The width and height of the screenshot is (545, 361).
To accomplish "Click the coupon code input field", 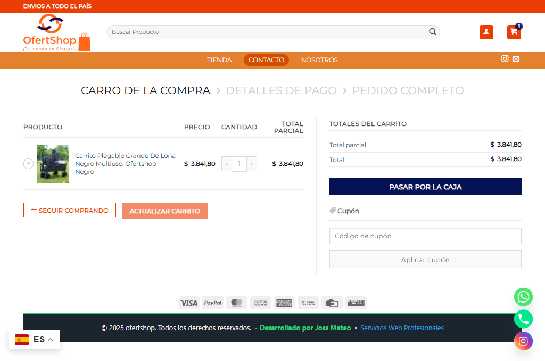I will click(425, 236).
